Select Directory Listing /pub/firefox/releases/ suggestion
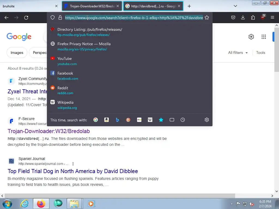The height and width of the screenshot is (209, 279). [x=129, y=32]
